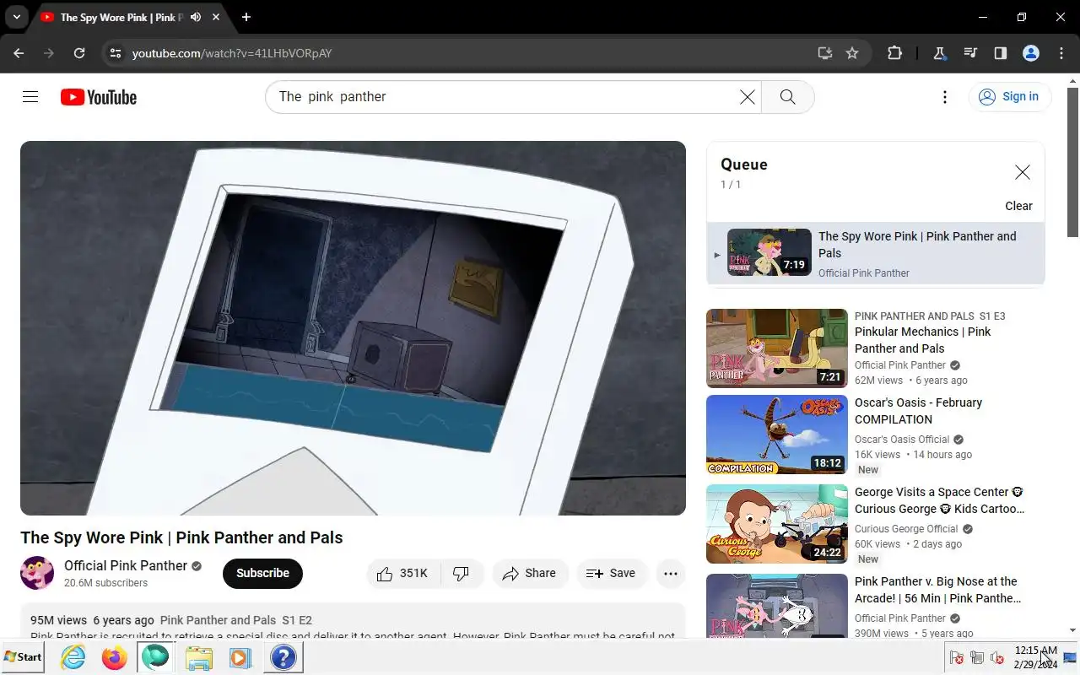The width and height of the screenshot is (1080, 675).
Task: Clear the search box text
Action: click(747, 97)
